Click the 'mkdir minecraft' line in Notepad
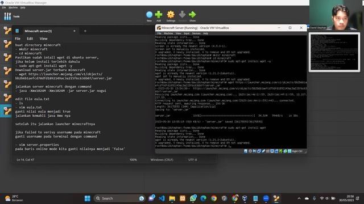 [x=31, y=49]
